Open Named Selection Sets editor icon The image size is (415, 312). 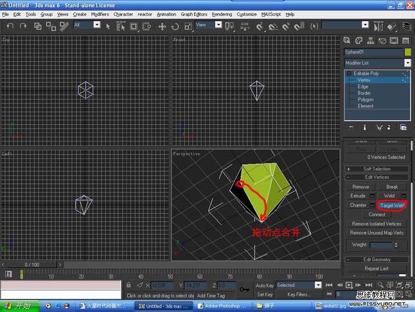tap(314, 26)
